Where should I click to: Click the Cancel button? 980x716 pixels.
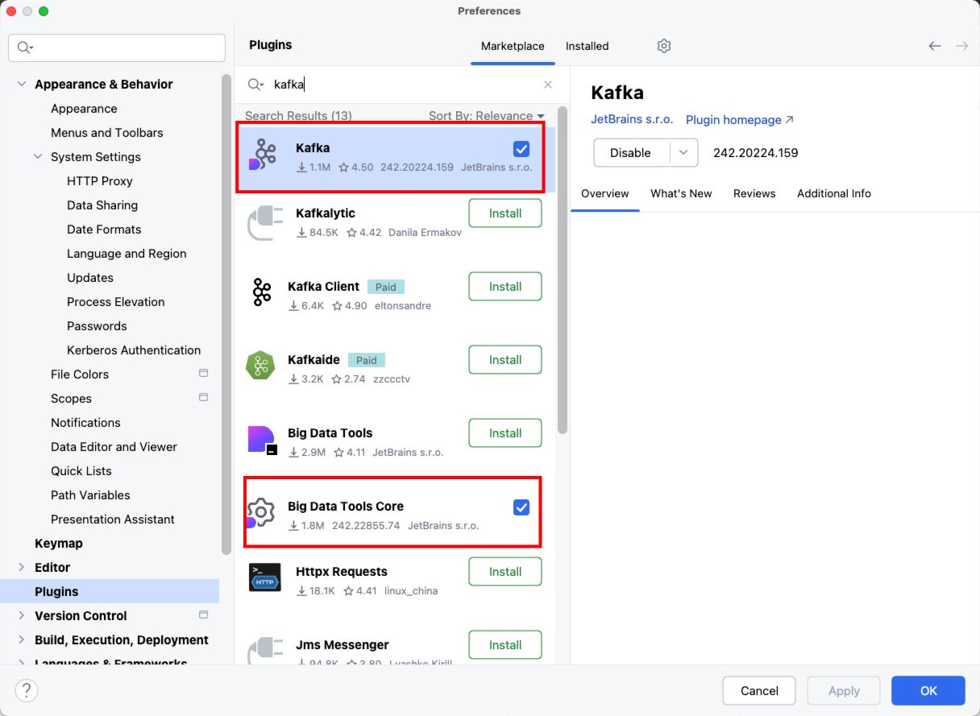759,690
